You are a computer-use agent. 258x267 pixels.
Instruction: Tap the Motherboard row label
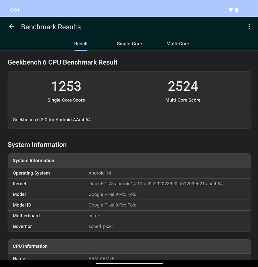(x=26, y=216)
